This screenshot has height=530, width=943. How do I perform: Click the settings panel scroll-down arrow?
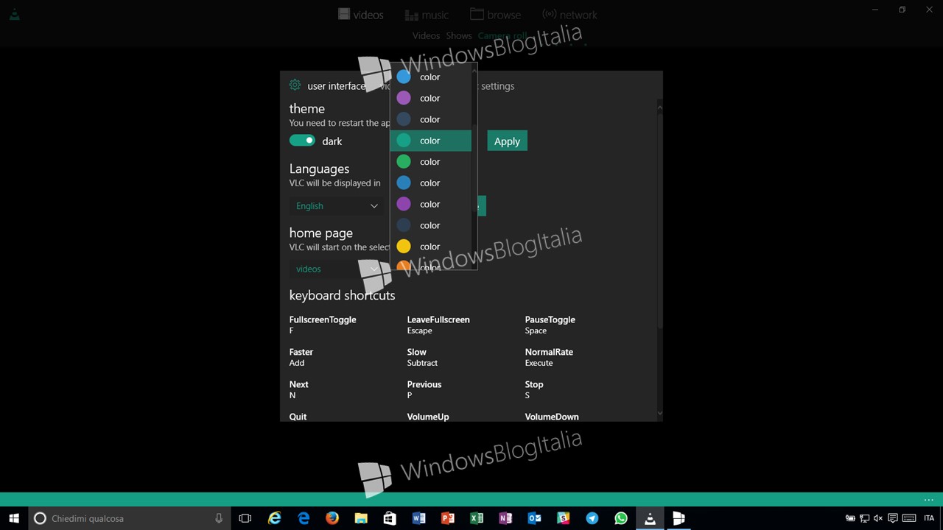pos(659,413)
